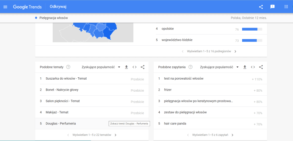293x141 pixels.
Task: Open topic Suszarka do włosów - Temat
Action: click(66, 78)
